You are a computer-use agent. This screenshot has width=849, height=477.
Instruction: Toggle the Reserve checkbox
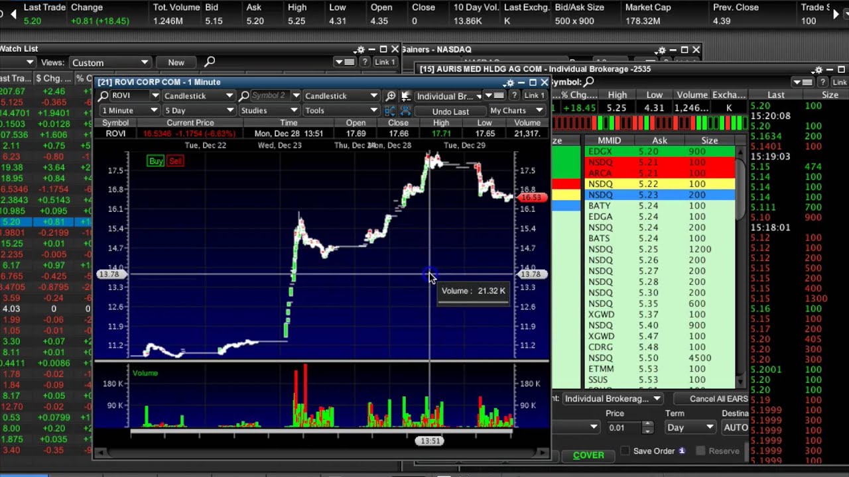click(x=700, y=451)
